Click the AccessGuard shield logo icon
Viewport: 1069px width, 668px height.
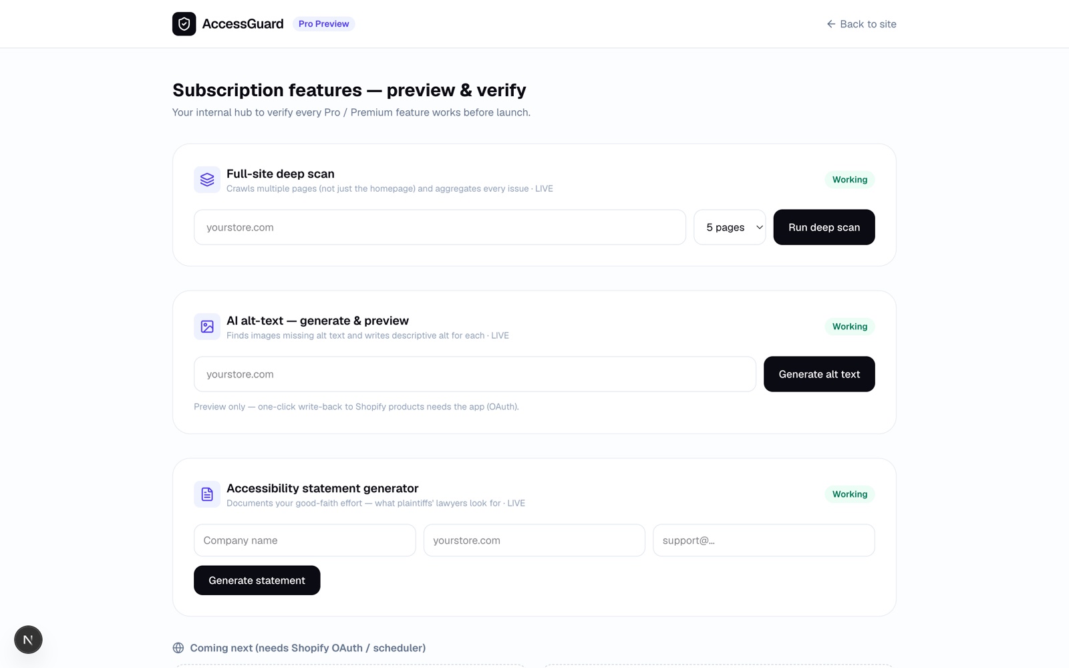tap(184, 24)
